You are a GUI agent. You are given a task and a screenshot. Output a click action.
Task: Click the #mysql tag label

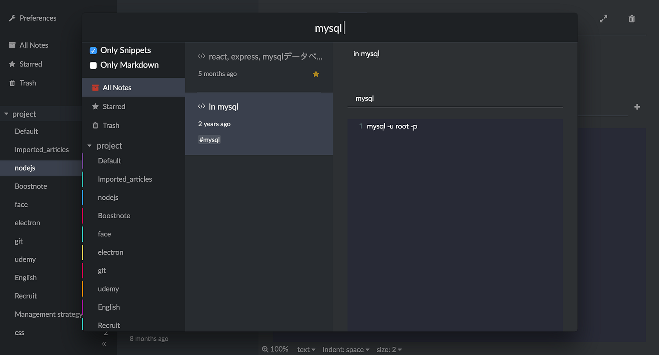(x=209, y=140)
